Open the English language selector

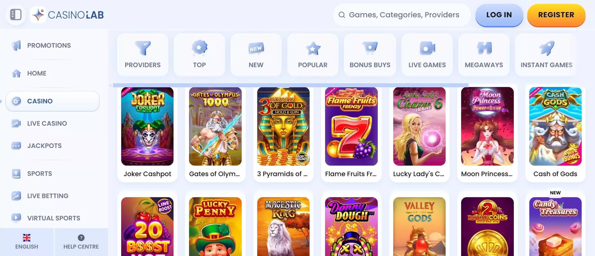(27, 242)
